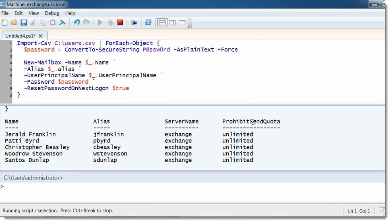Click C:\users.csv path in line 1
Image resolution: width=391 pixels, height=223 pixels.
click(x=75, y=43)
